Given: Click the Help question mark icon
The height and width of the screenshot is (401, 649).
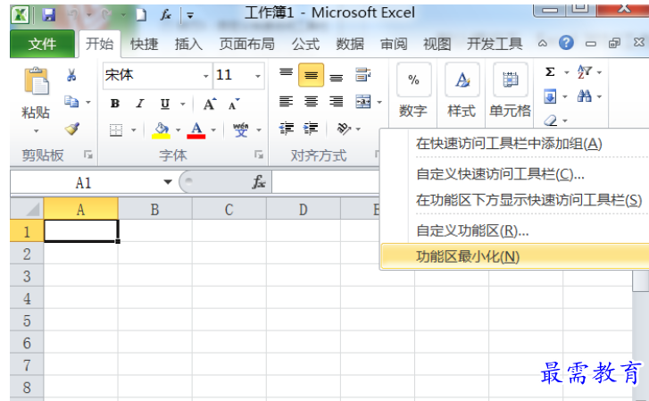Looking at the screenshot, I should pyautogui.click(x=566, y=43).
